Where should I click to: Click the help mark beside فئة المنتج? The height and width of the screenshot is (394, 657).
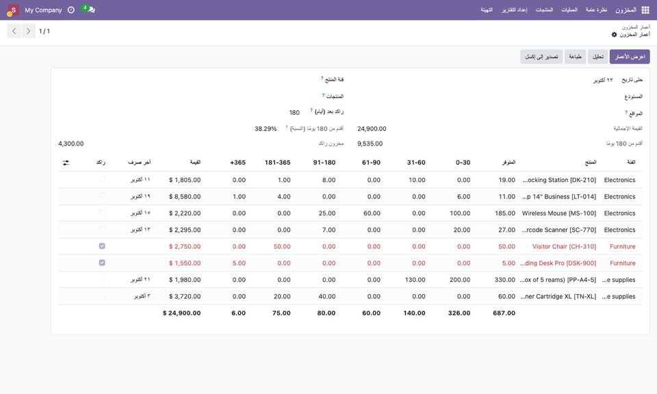pyautogui.click(x=322, y=78)
